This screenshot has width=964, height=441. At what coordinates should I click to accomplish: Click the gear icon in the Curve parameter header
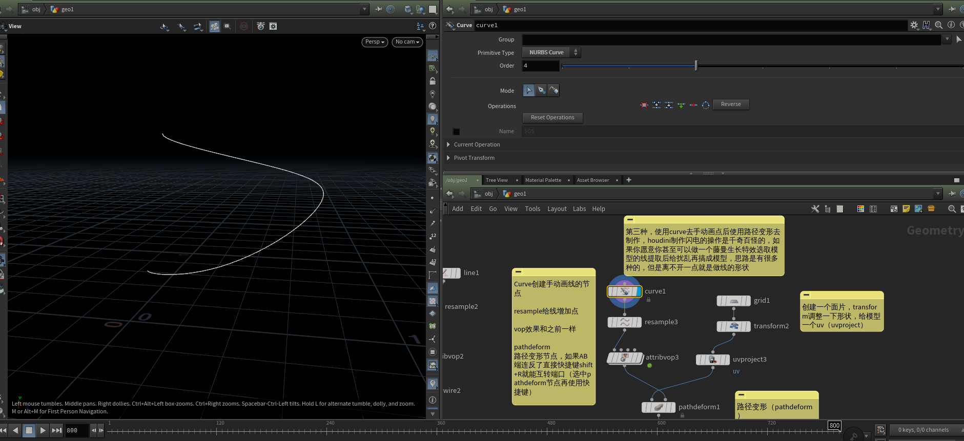click(914, 25)
